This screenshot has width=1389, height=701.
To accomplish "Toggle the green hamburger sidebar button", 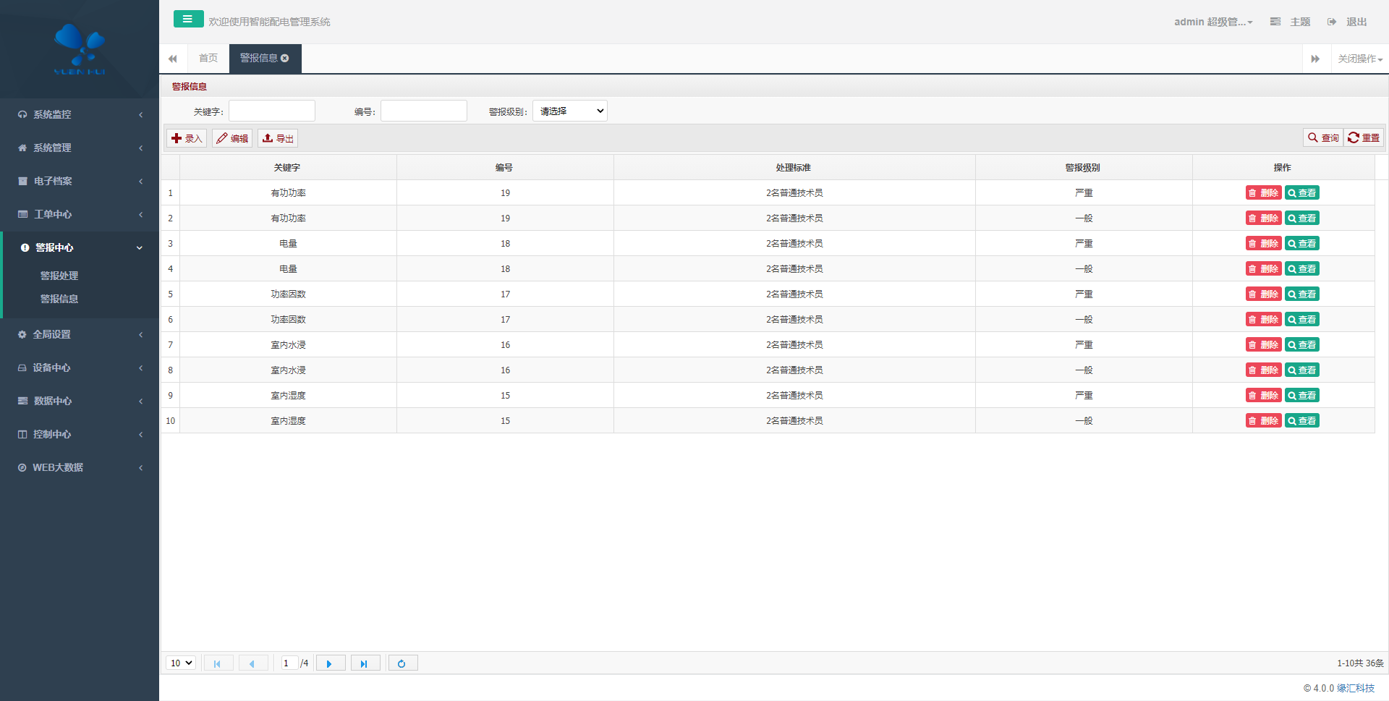I will pos(188,20).
